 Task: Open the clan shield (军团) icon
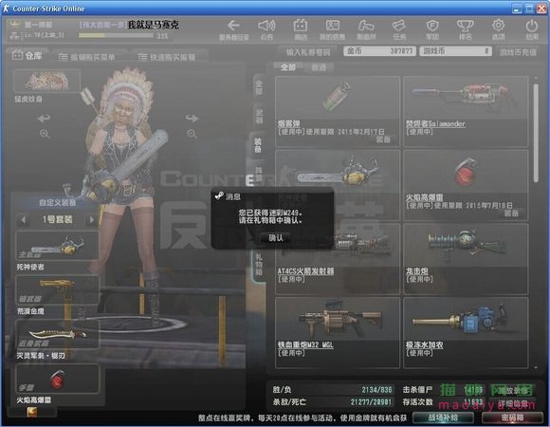[x=432, y=29]
